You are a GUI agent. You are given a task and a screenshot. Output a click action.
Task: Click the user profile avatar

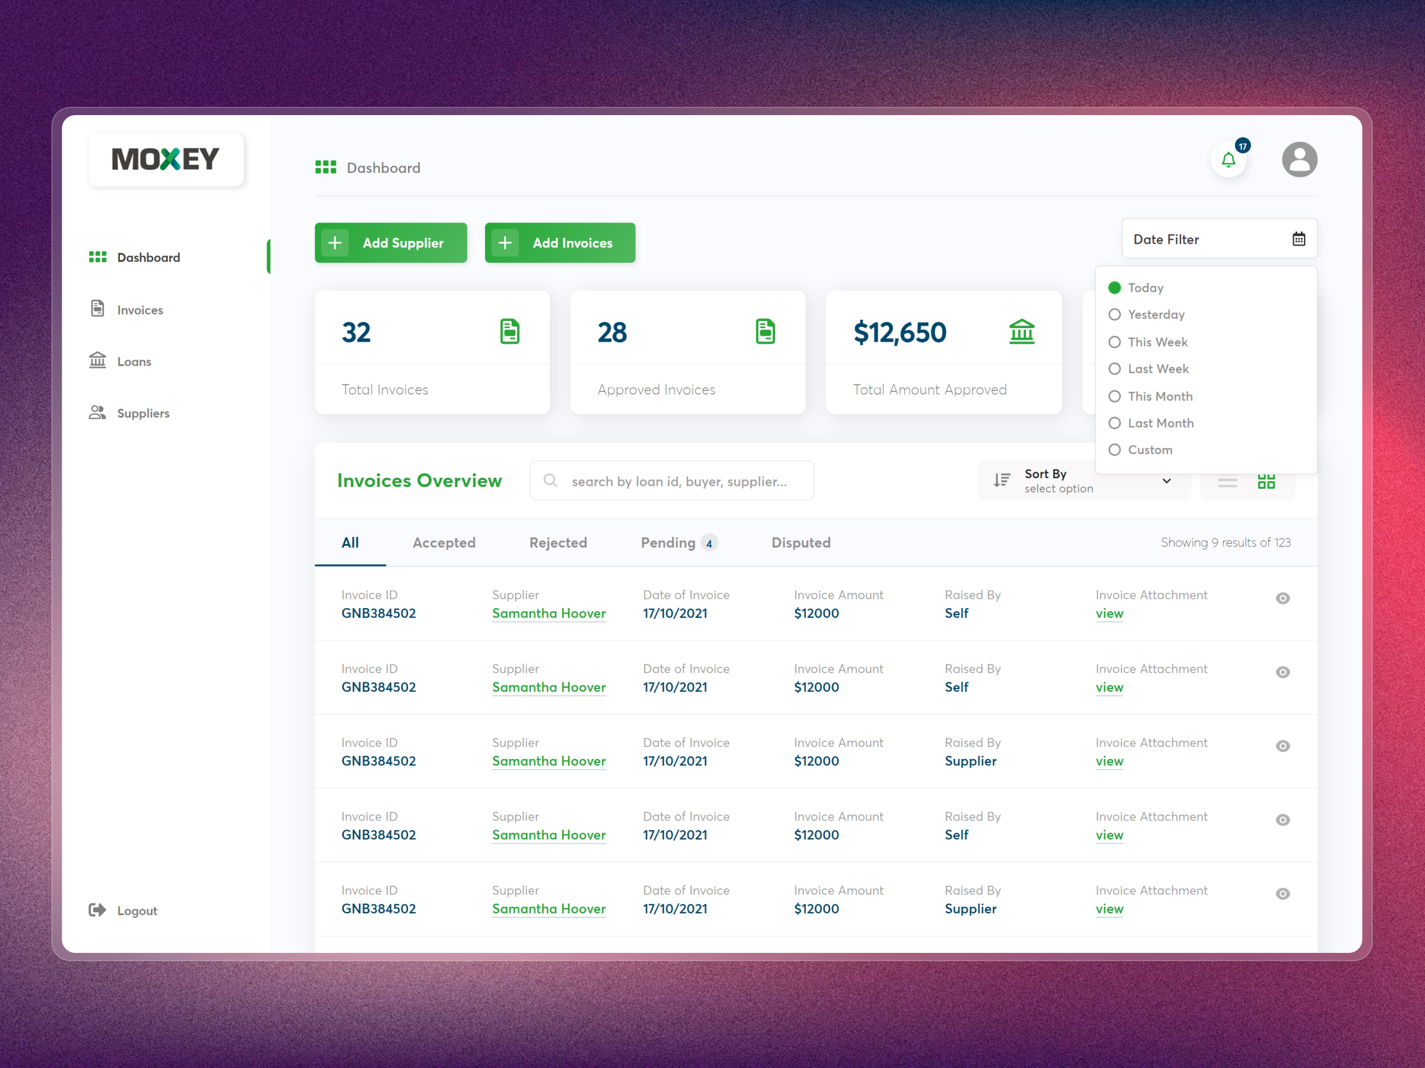pyautogui.click(x=1299, y=159)
